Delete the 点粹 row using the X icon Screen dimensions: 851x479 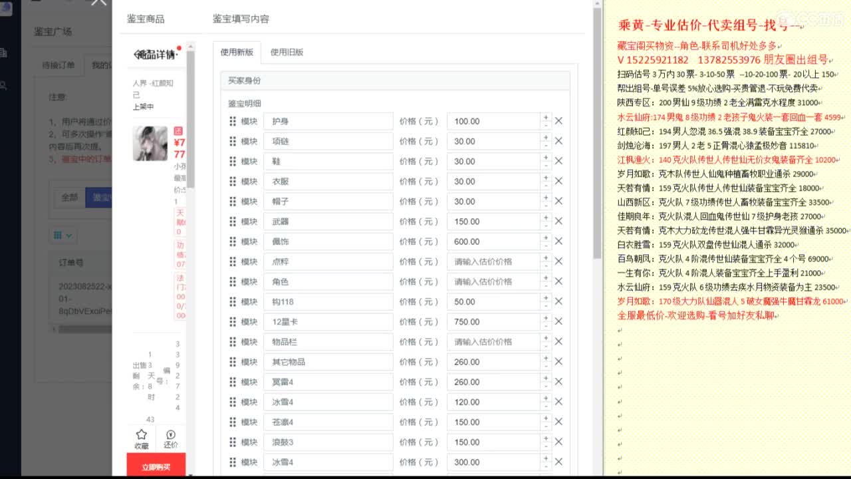tap(558, 261)
